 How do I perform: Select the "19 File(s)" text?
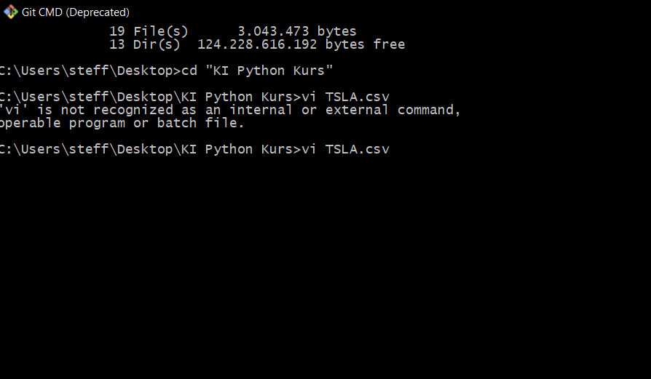[x=149, y=31]
